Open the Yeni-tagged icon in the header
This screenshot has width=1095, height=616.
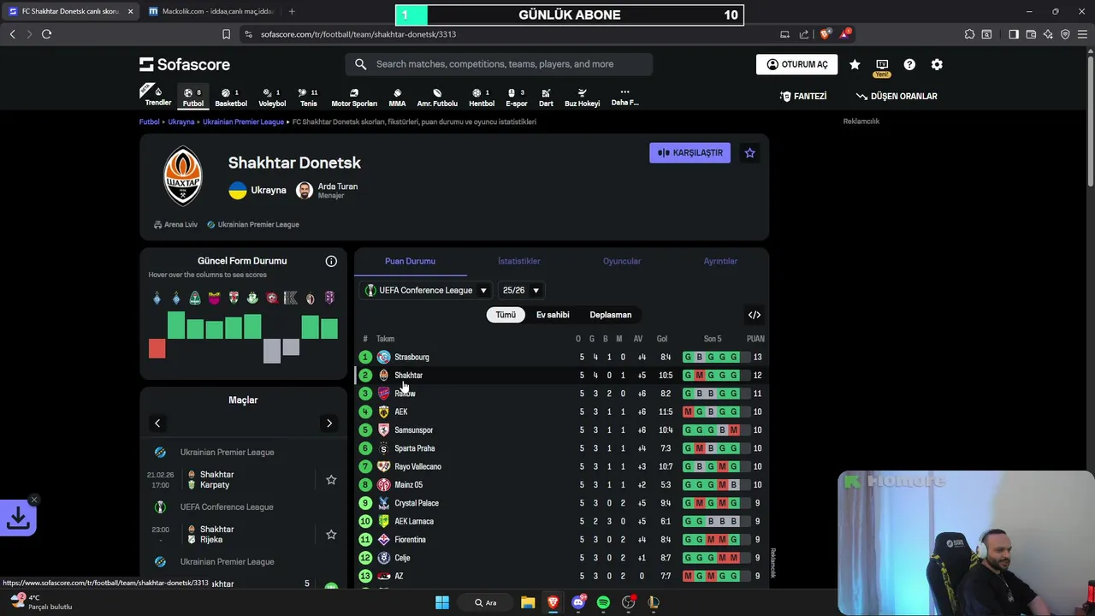(882, 67)
